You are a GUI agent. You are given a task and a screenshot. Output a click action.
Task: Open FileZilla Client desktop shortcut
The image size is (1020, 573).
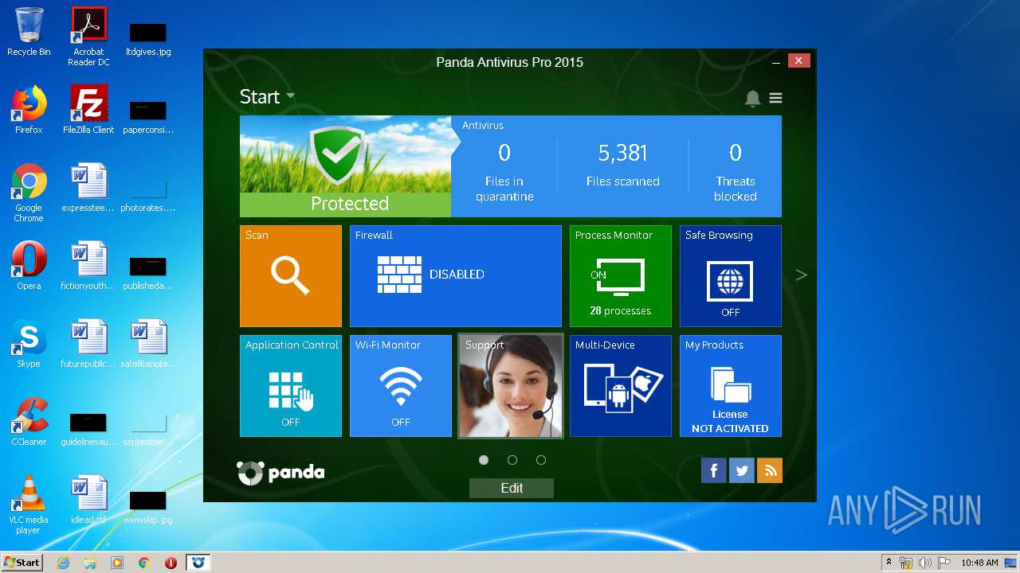pyautogui.click(x=88, y=110)
